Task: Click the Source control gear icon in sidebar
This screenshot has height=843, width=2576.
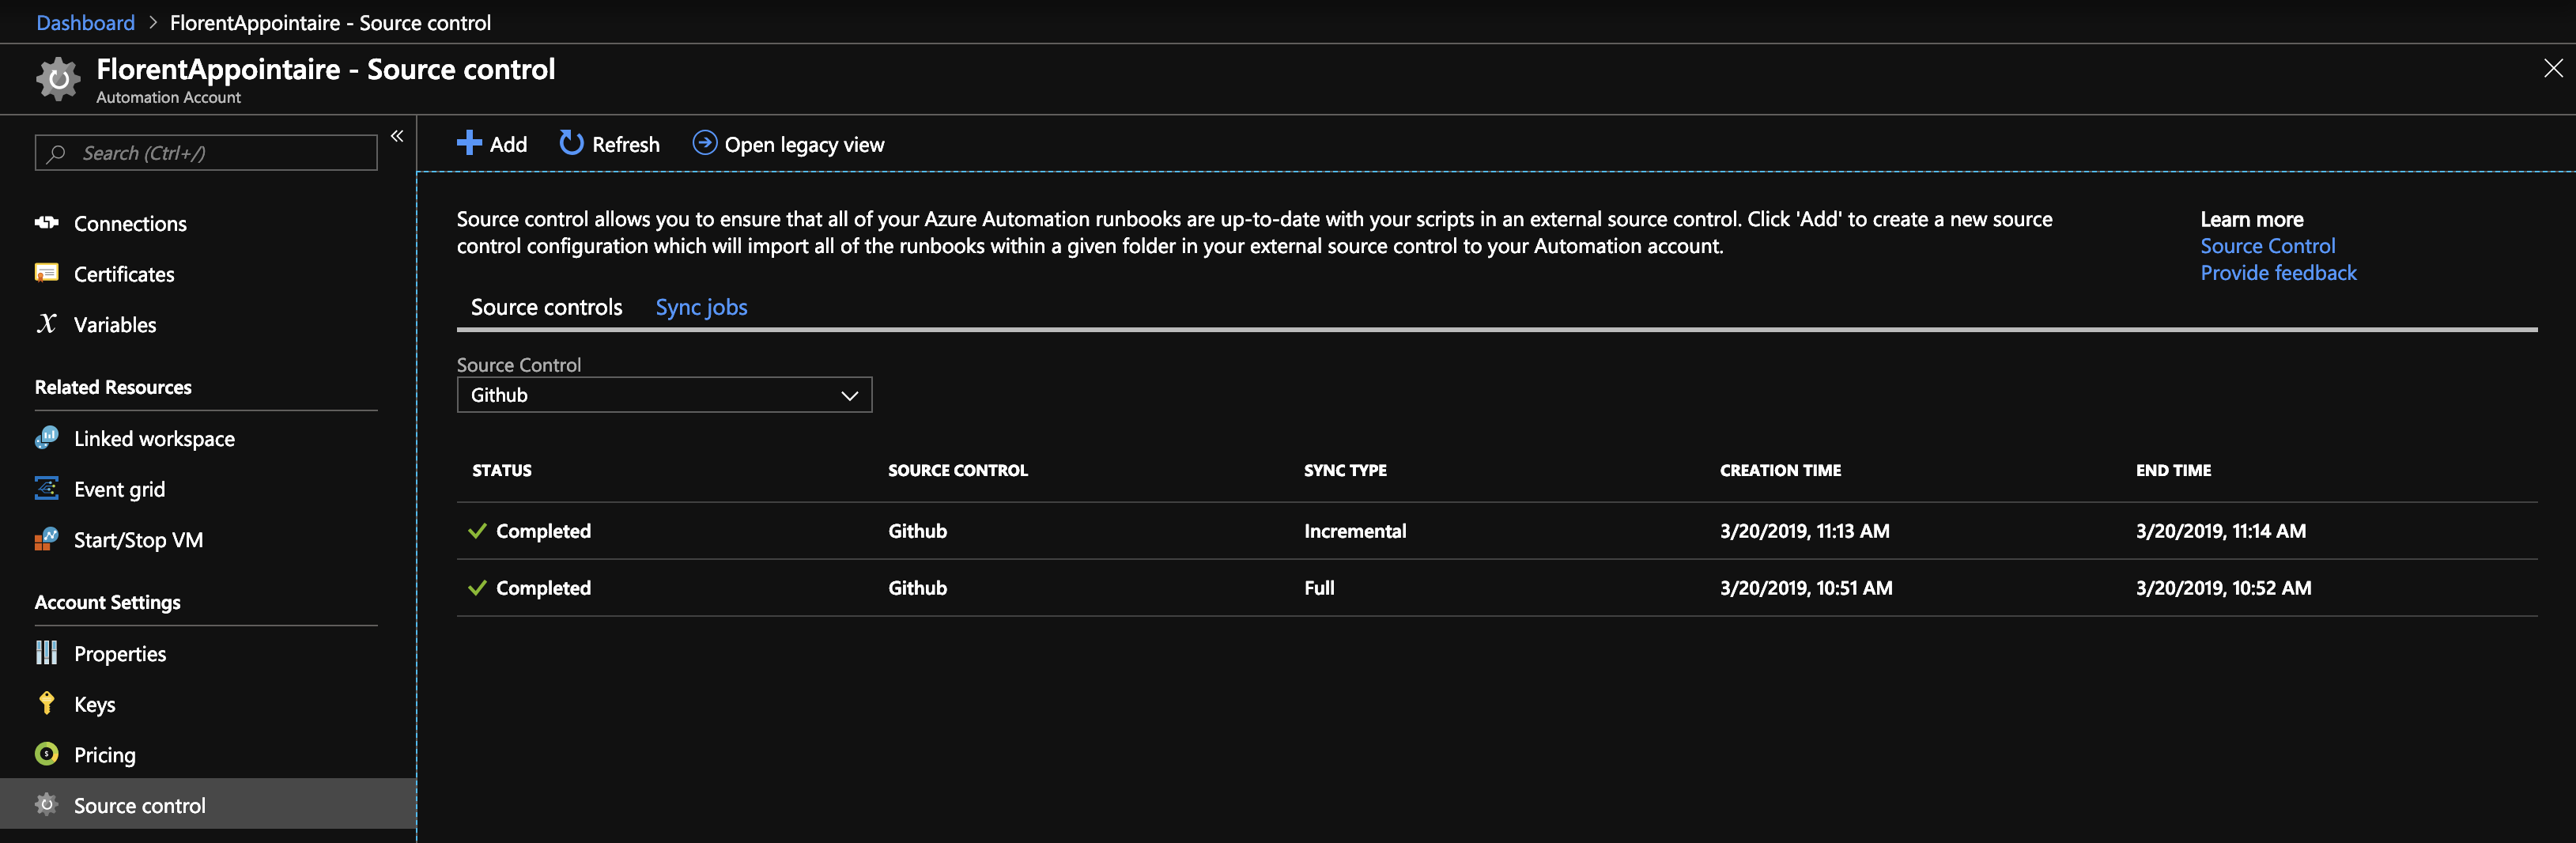Action: pos(46,804)
